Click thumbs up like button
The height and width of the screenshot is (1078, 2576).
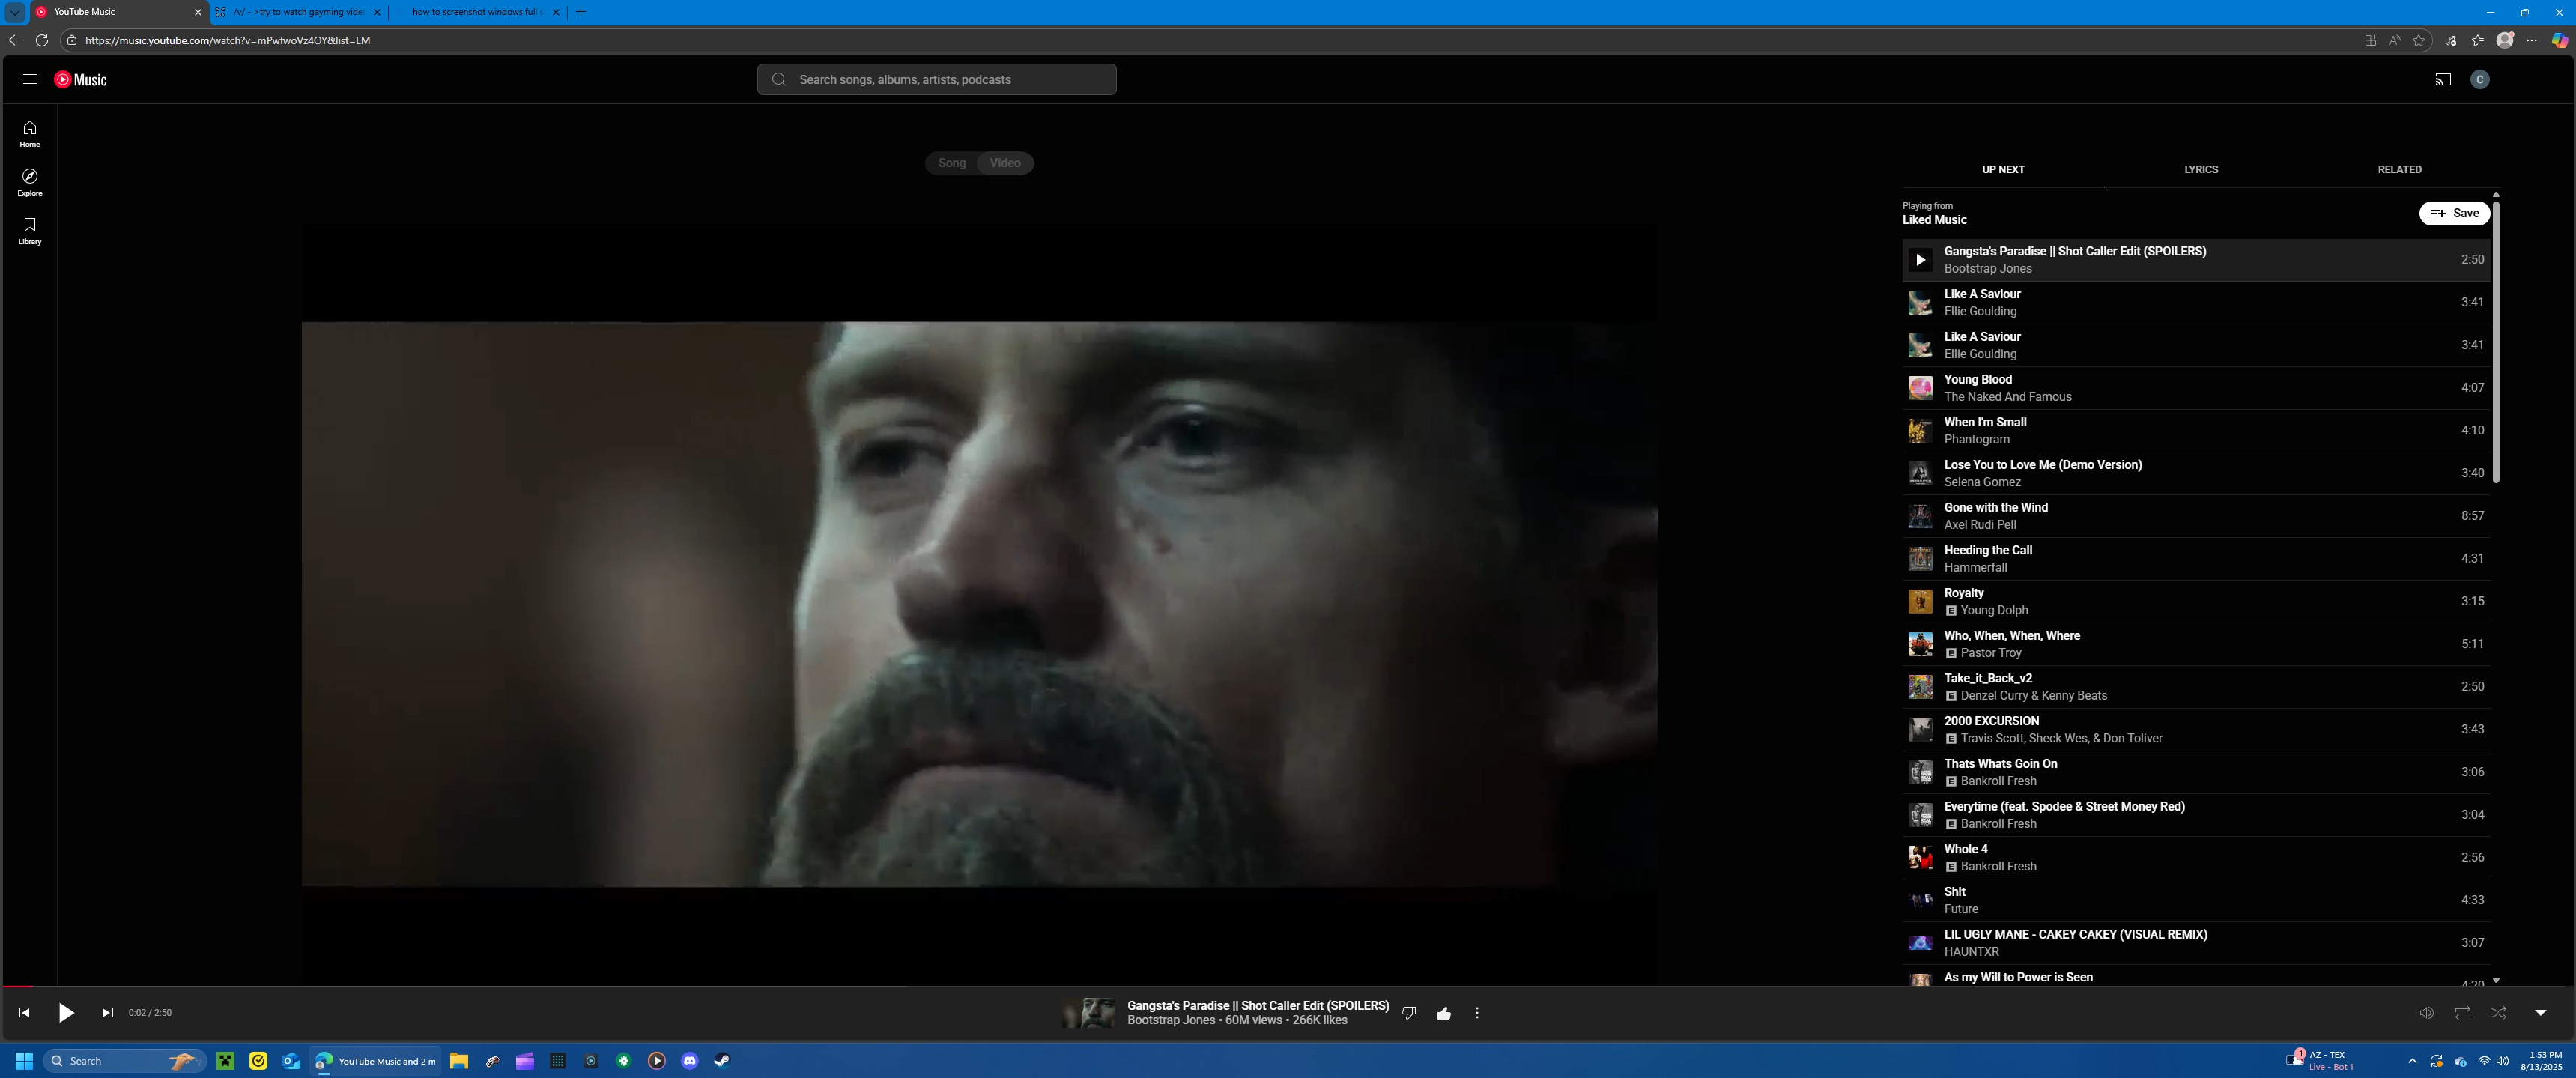point(1444,1013)
